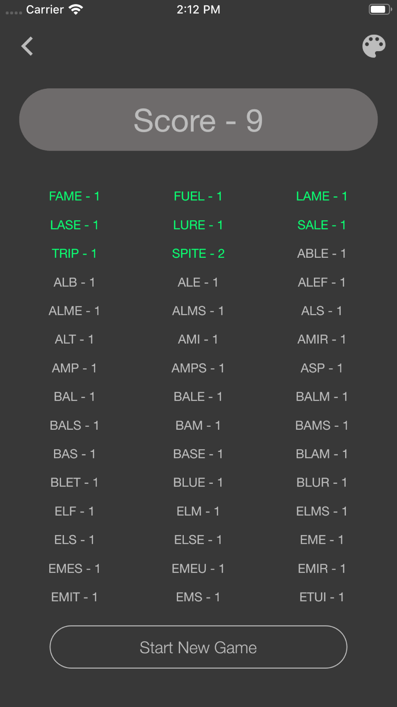Tap the green word FUEL - 1
This screenshot has width=397, height=707.
point(198,196)
